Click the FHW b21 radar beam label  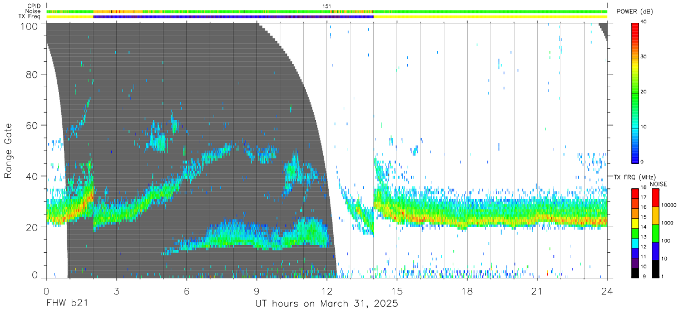pyautogui.click(x=67, y=304)
